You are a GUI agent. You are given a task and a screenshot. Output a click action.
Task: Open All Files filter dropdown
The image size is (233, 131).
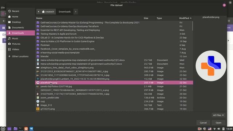(218, 115)
